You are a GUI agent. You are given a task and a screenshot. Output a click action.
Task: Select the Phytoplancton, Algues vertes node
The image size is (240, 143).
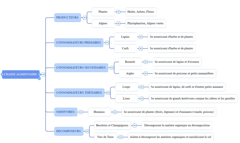point(146,23)
